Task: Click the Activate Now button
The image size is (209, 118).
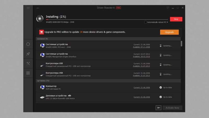Action: (x=172, y=108)
